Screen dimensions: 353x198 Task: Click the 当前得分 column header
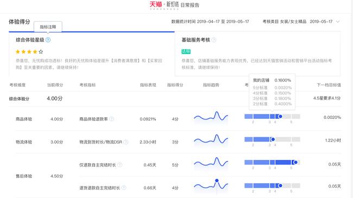[55, 85]
